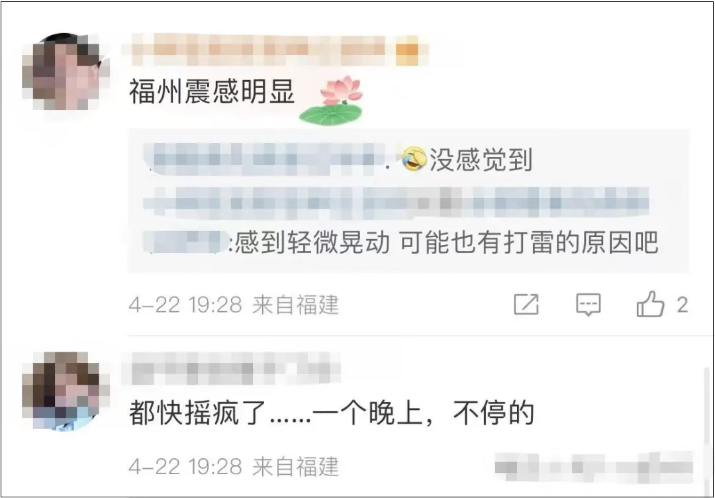Tap blurred actions area beside second timestamp
Screen dimensions: 715x498
coord(594,467)
